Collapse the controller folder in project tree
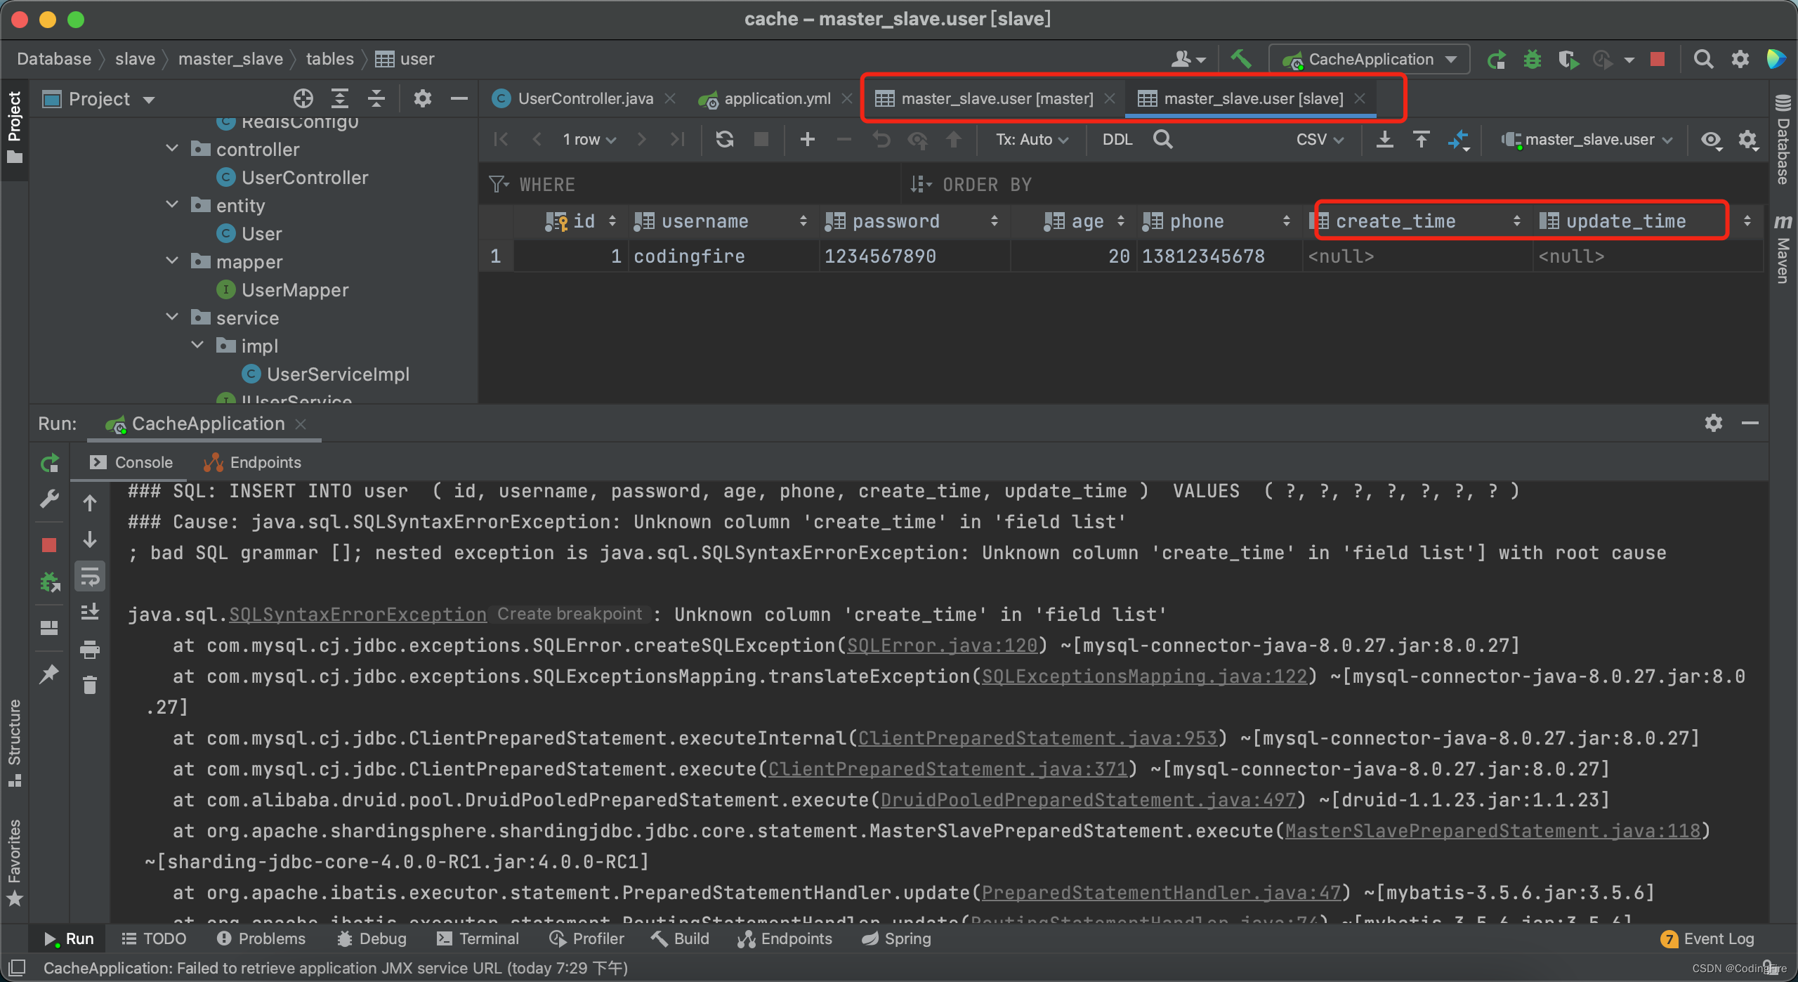Image resolution: width=1798 pixels, height=982 pixels. pos(172,149)
